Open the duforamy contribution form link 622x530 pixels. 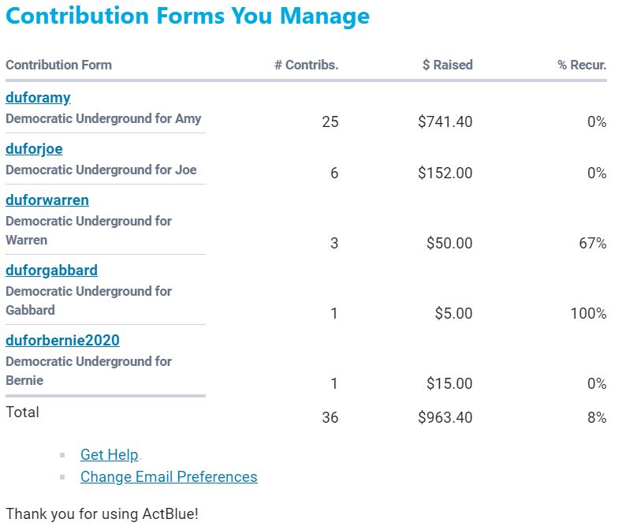pos(38,98)
